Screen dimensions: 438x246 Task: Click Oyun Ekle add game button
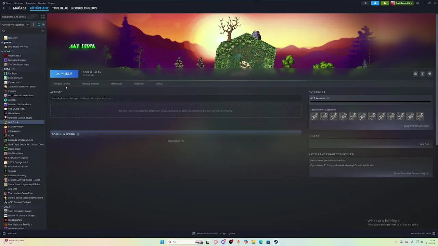[10, 234]
